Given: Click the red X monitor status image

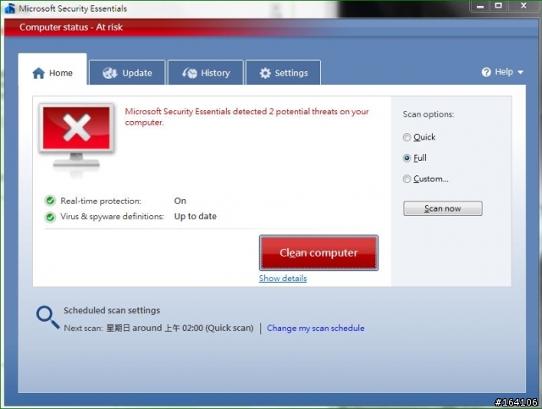Looking at the screenshot, I should [x=76, y=138].
